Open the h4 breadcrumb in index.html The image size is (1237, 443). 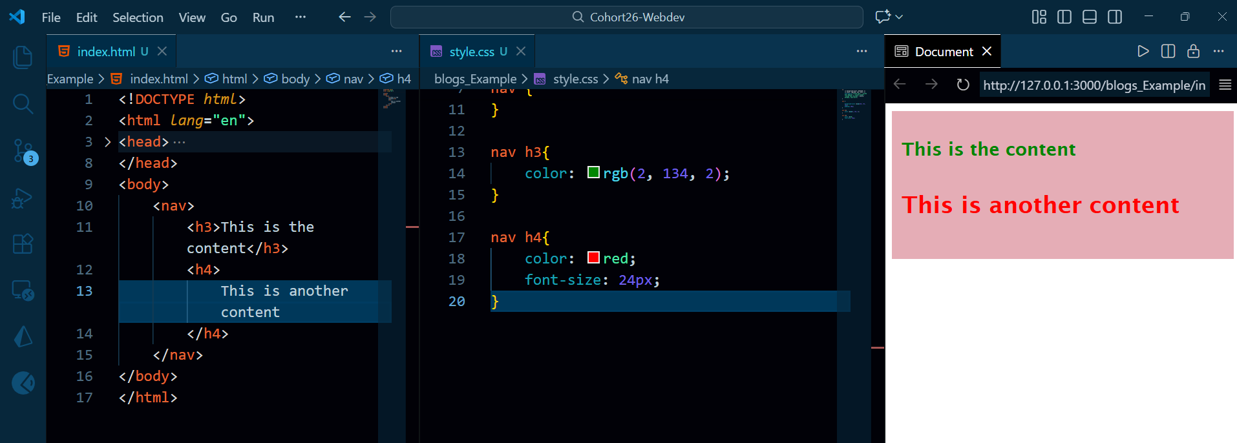click(x=396, y=79)
